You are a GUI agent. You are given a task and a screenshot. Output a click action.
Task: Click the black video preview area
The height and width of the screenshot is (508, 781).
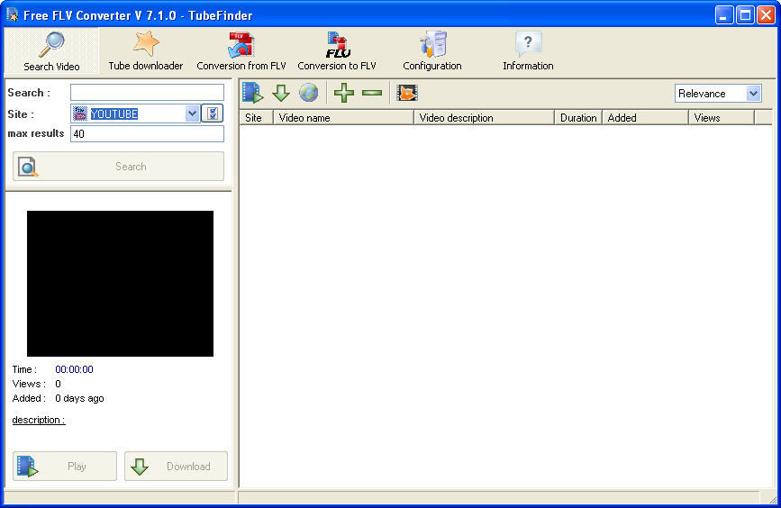pos(120,284)
